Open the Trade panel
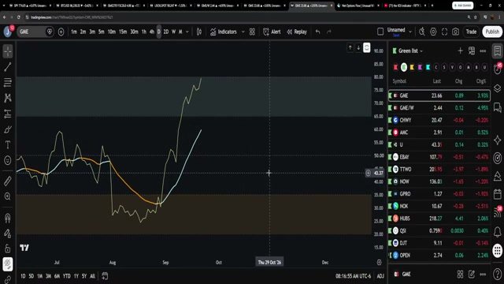The height and width of the screenshot is (284, 504). pyautogui.click(x=471, y=32)
